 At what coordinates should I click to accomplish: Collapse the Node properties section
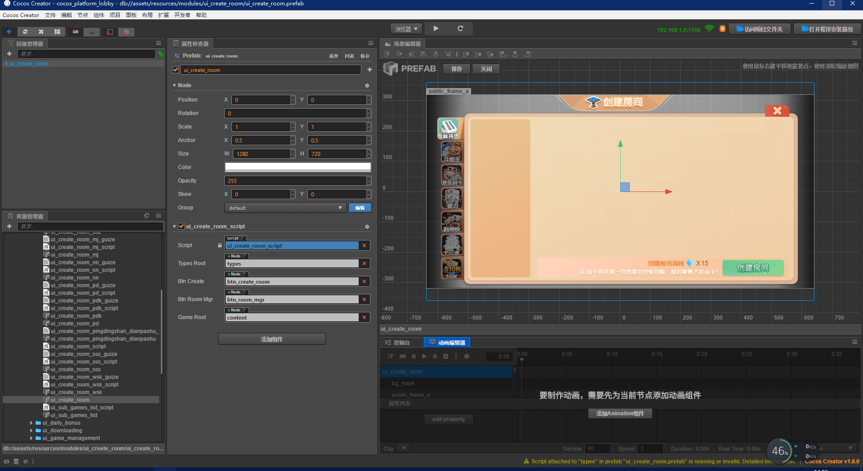[x=174, y=85]
